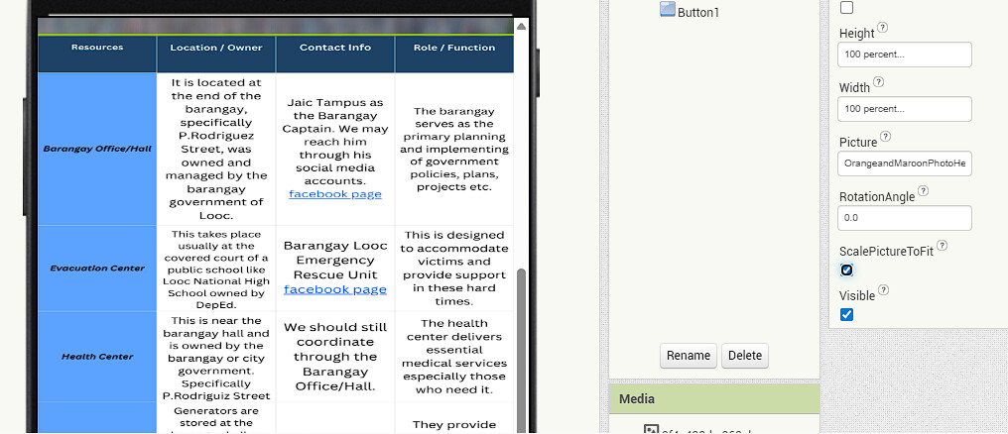Click the Width property label
Viewport: 1008px width, 434px height.
pyautogui.click(x=854, y=88)
